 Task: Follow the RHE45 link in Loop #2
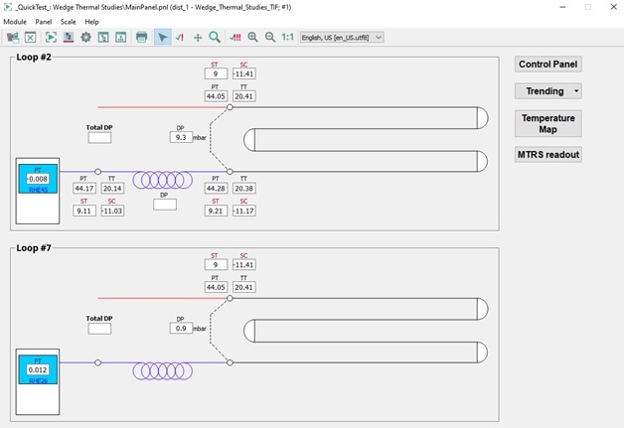tap(38, 190)
